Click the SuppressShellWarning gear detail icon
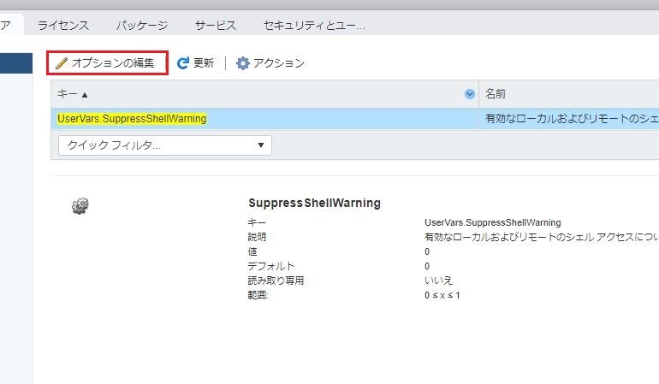This screenshot has height=384, width=659. click(80, 205)
